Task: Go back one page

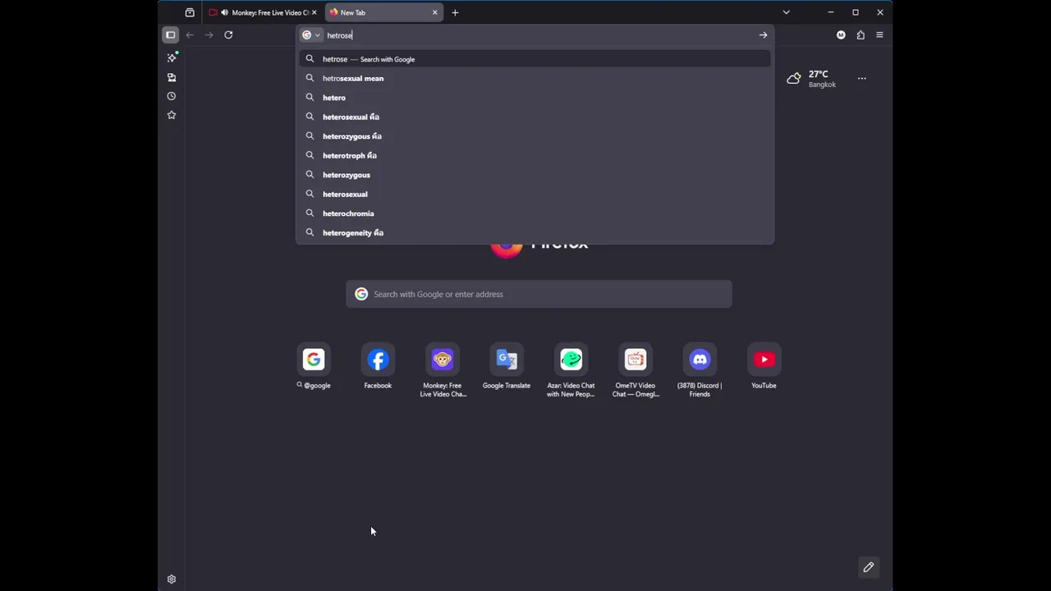Action: pyautogui.click(x=190, y=34)
